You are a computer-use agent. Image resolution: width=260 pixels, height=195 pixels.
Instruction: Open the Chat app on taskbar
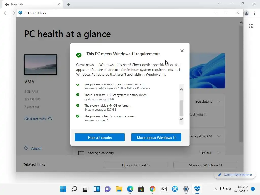click(x=108, y=189)
